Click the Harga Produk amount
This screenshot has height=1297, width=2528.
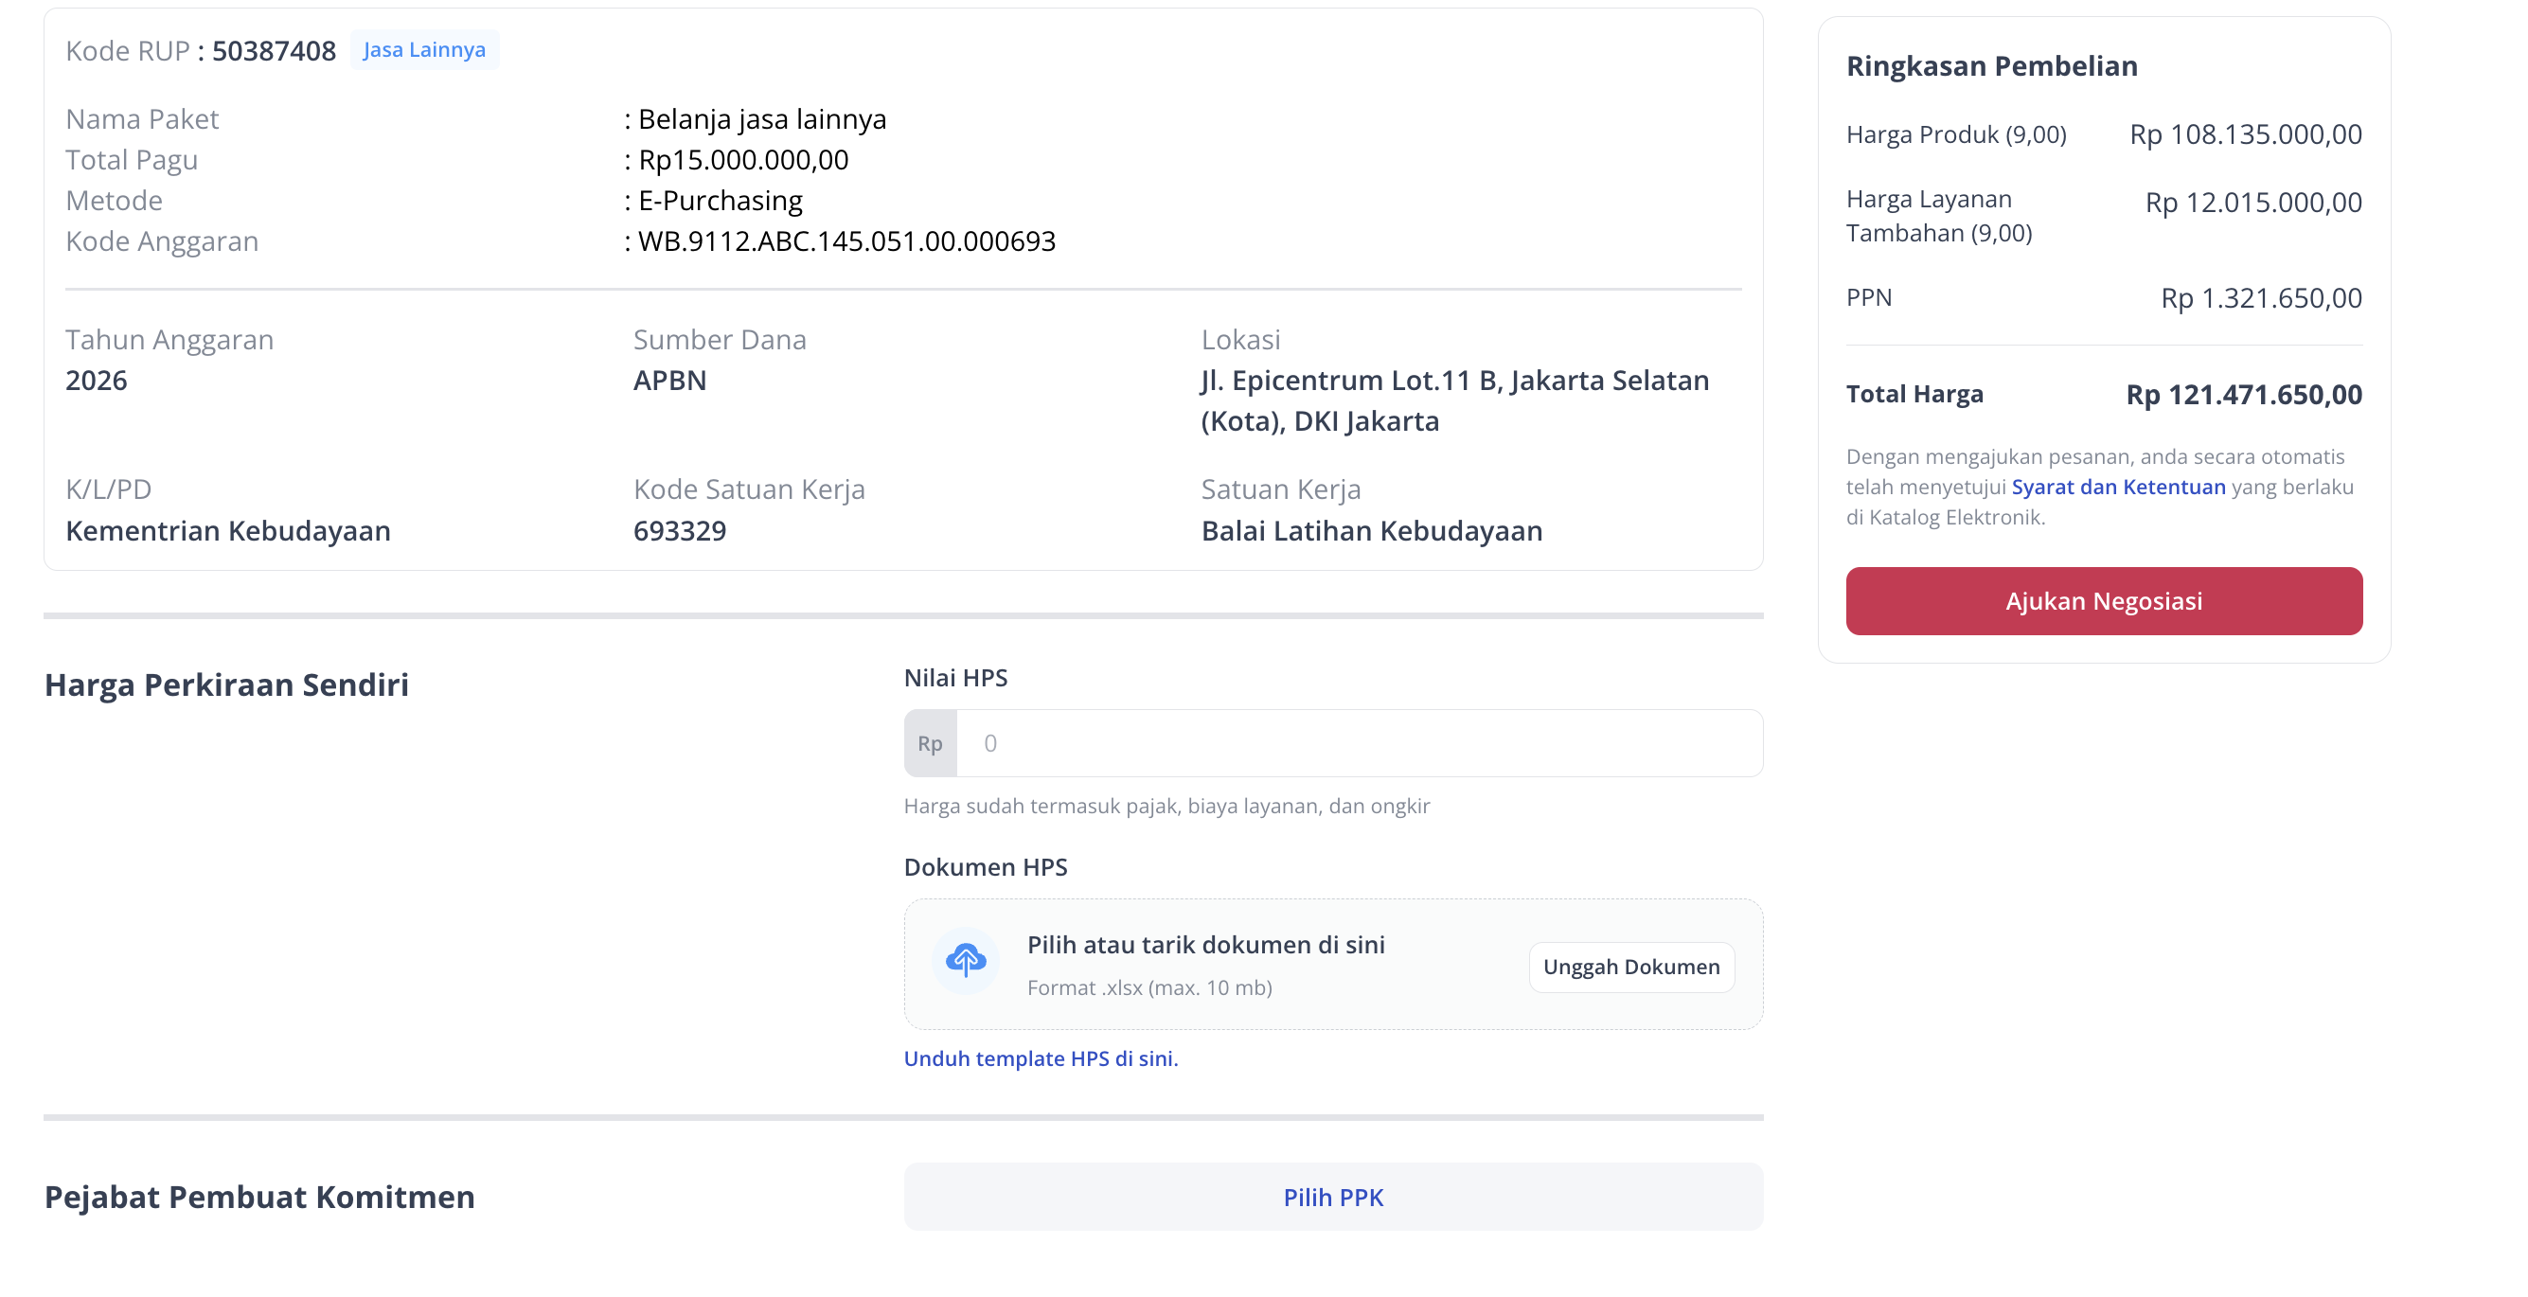click(x=2244, y=135)
